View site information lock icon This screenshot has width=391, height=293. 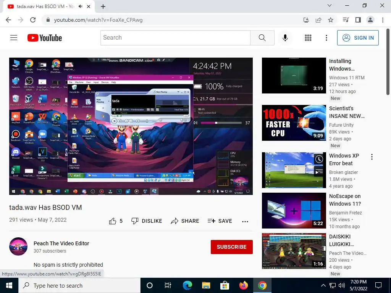tap(48, 20)
